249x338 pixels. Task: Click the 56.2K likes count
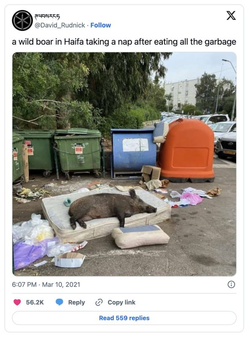(35, 303)
